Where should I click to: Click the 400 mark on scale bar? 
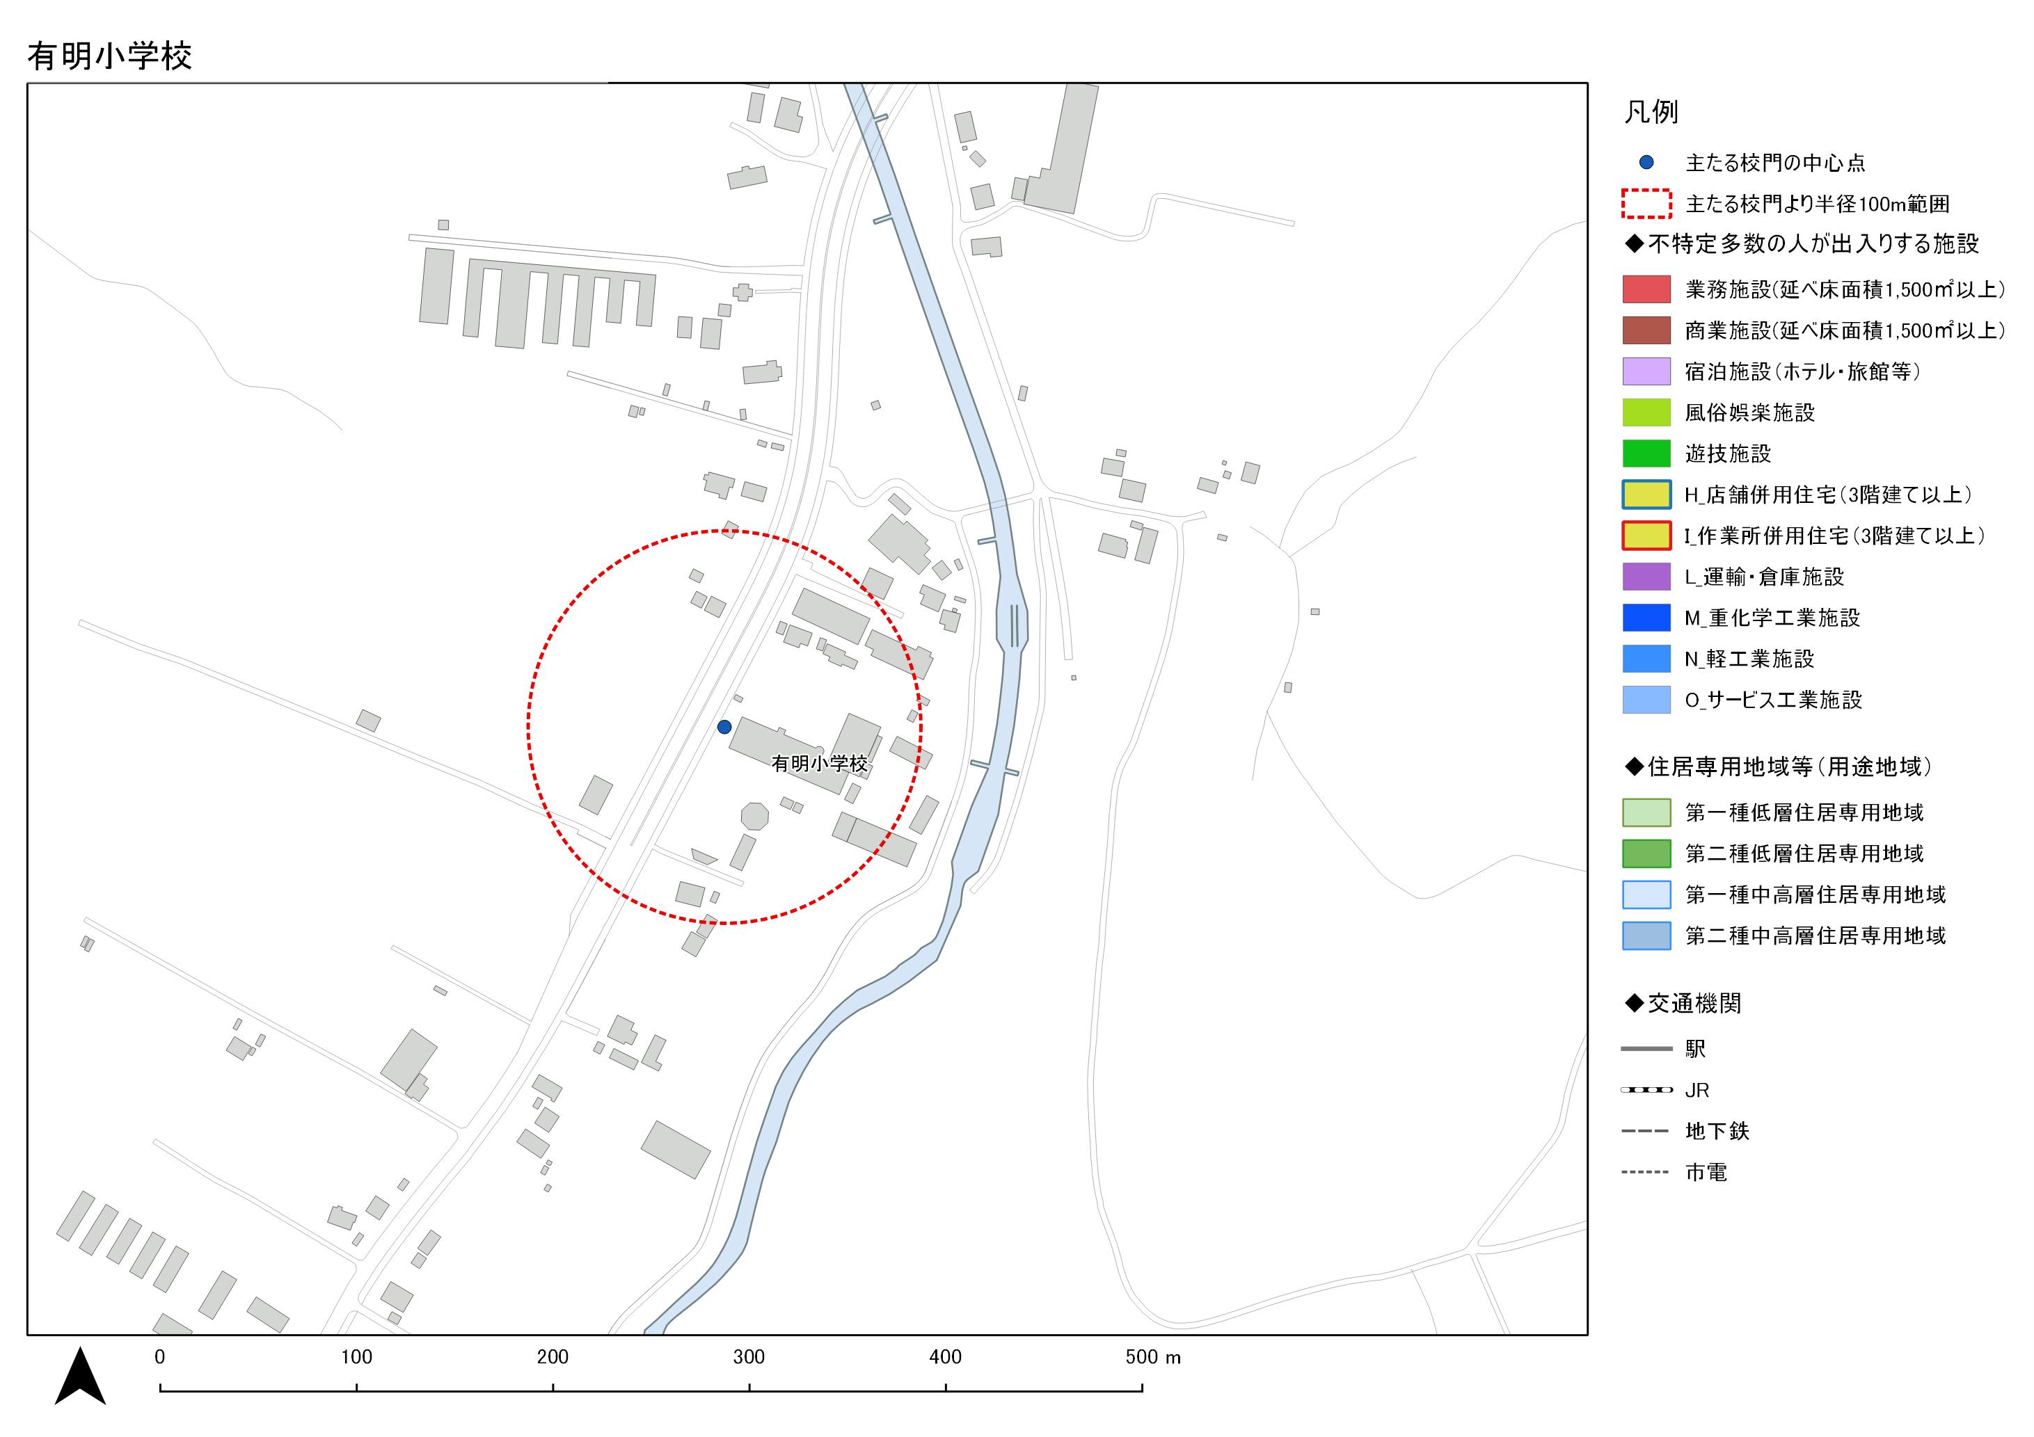[x=945, y=1357]
